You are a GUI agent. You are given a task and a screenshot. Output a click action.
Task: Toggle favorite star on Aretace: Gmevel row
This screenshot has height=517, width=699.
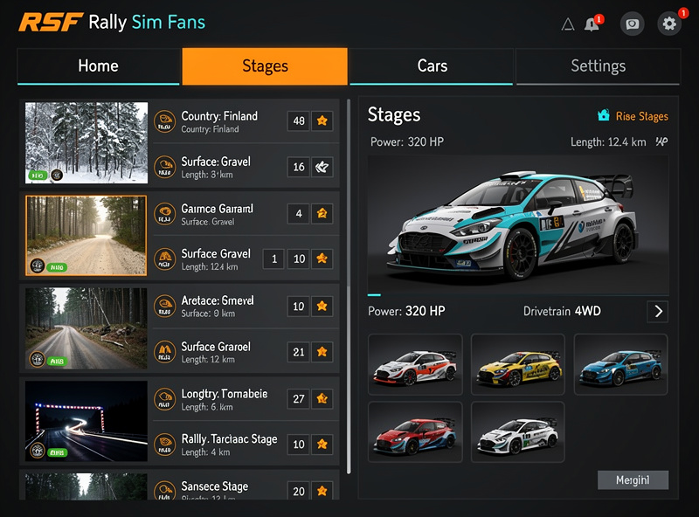pos(322,307)
